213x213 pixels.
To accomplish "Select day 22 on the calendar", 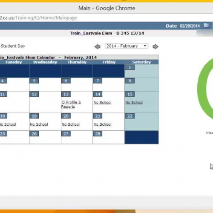I will 130,116.
